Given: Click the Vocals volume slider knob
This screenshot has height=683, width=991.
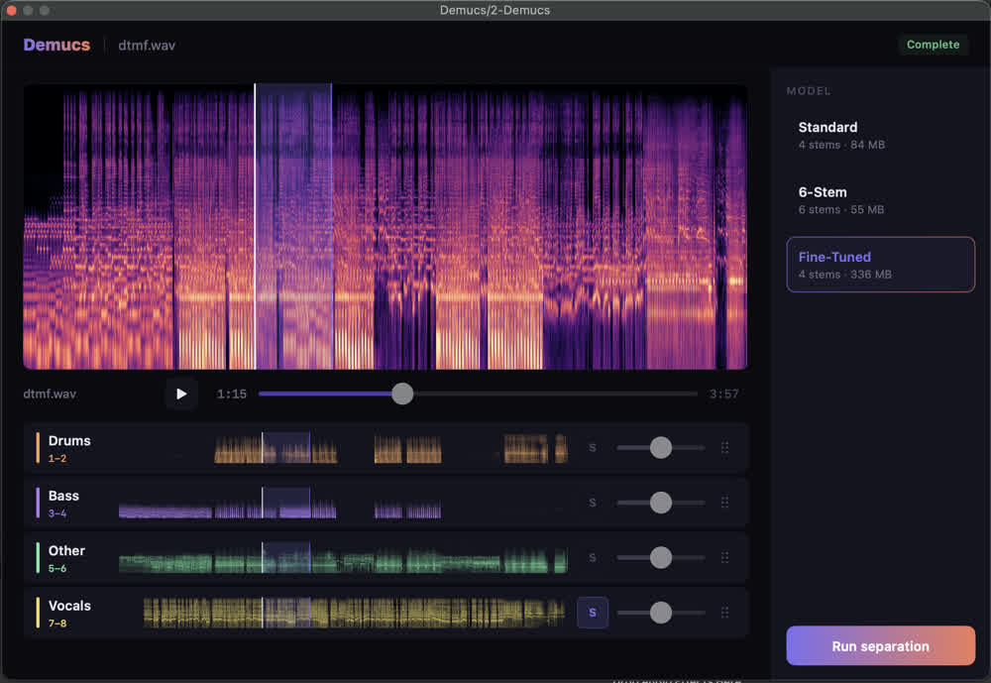Looking at the screenshot, I should coord(661,613).
